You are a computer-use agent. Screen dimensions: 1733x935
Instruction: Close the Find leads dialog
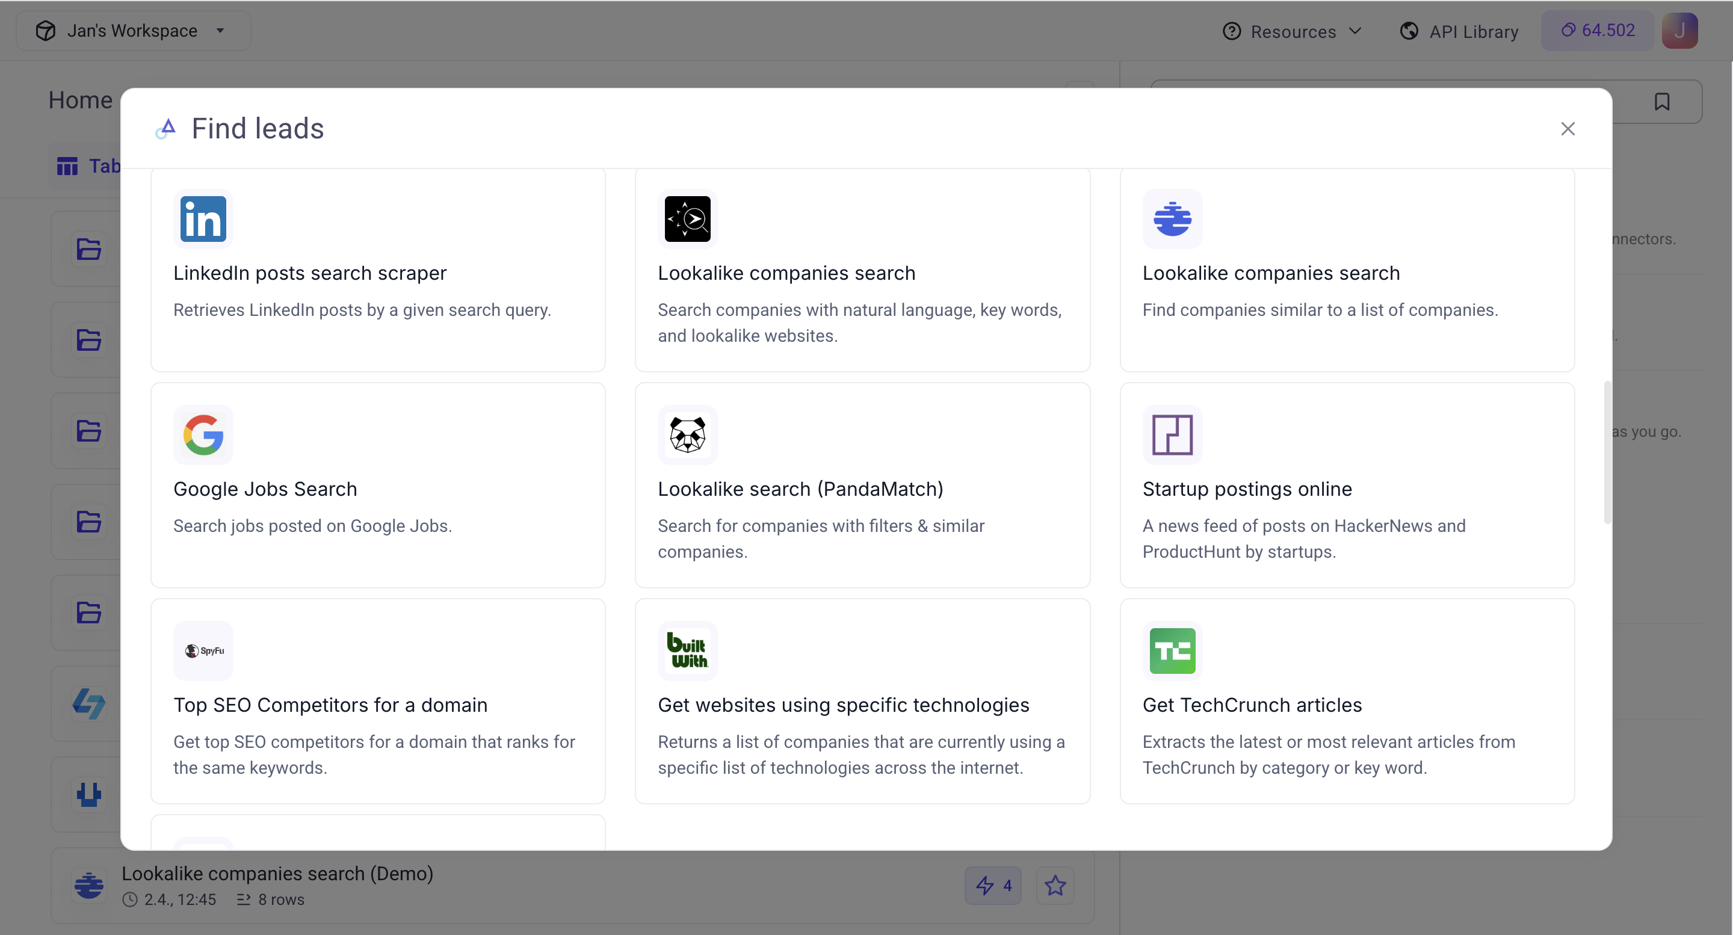(1568, 129)
